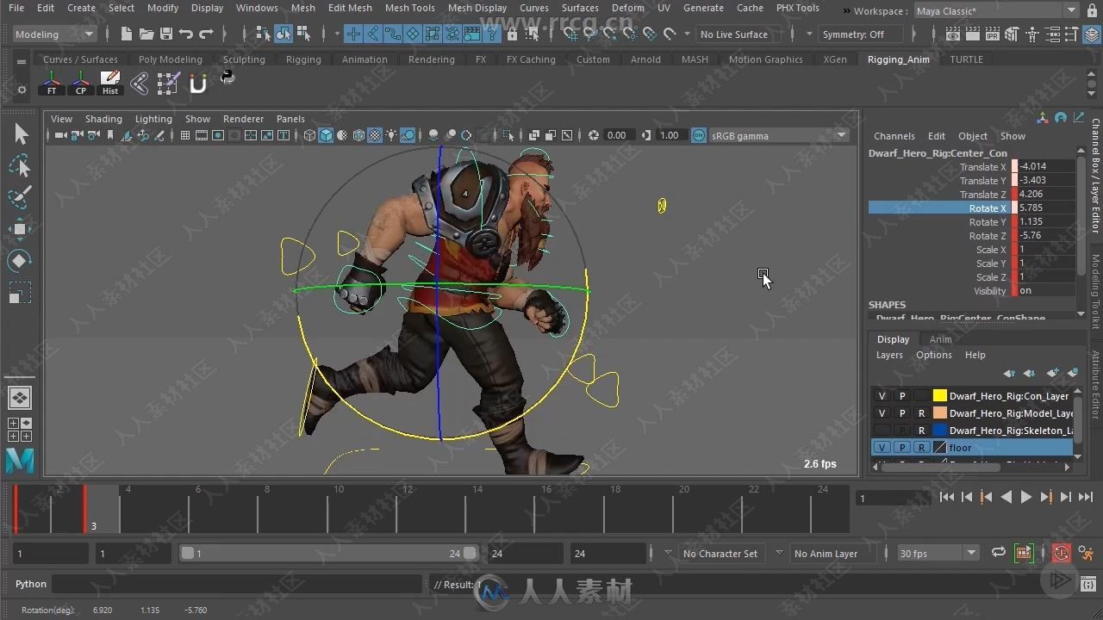Viewport: 1103px width, 620px height.
Task: Toggle auto keyframe button
Action: (1061, 553)
